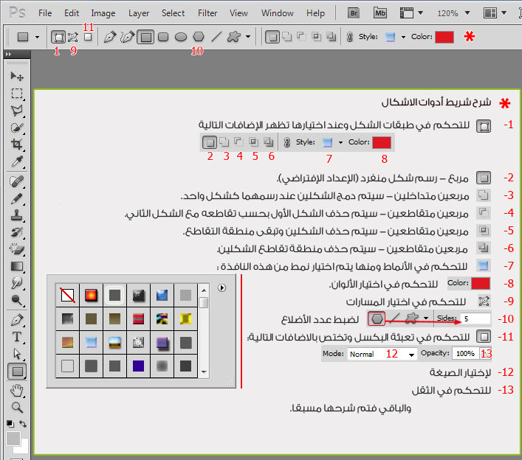Open the View menu
Viewport: 522px width, 460px height.
coord(238,13)
